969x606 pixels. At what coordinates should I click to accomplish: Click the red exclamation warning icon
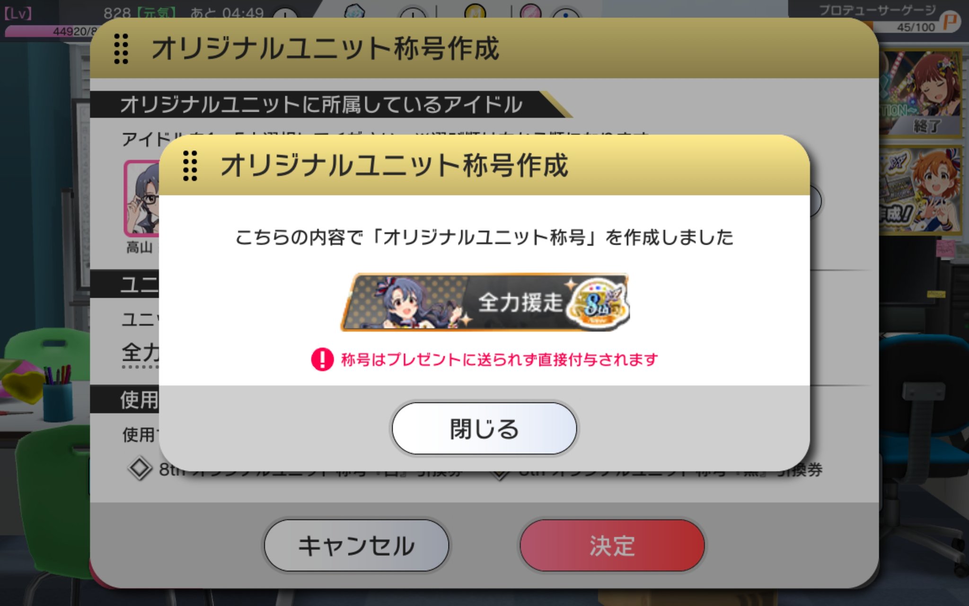[322, 360]
